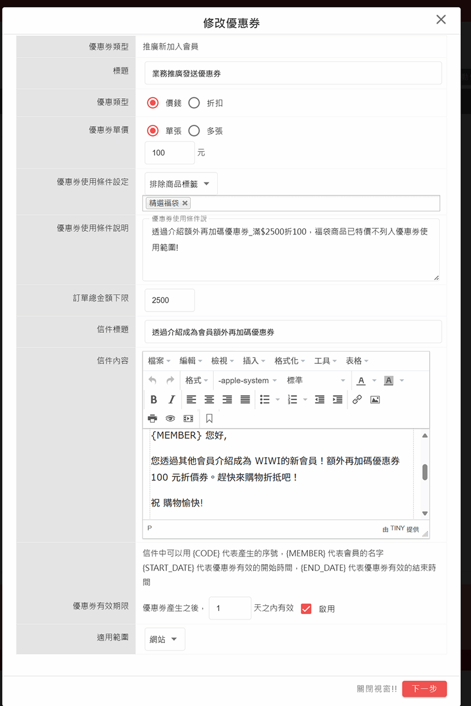Image resolution: width=471 pixels, height=706 pixels.
Task: Open 编輯 editor menu
Action: 191,361
